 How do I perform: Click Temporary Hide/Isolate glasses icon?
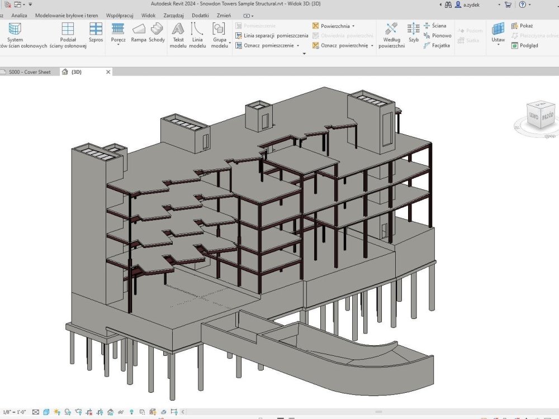click(x=121, y=412)
